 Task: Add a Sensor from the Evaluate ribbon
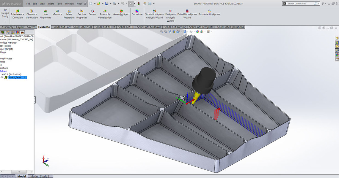point(92,12)
